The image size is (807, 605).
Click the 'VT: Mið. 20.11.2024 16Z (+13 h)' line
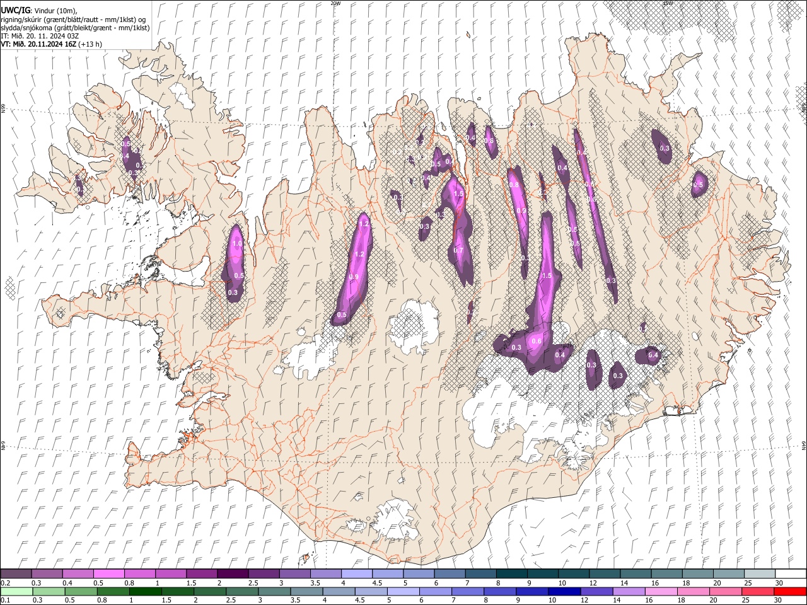coord(52,44)
